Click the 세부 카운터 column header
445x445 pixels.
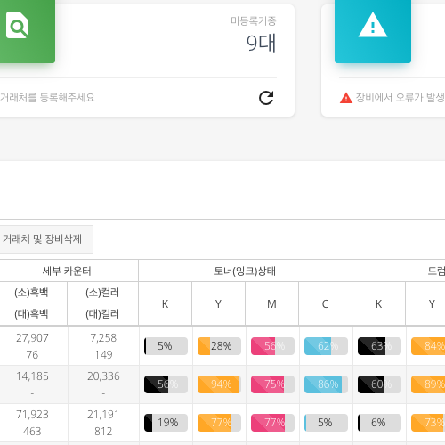click(67, 271)
